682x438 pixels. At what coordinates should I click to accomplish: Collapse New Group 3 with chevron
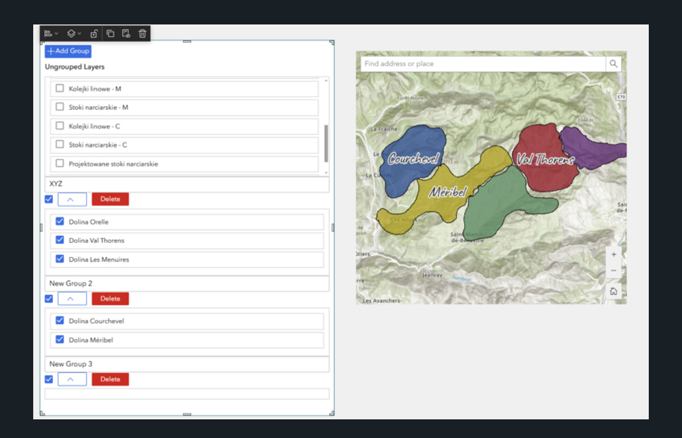[x=72, y=379]
